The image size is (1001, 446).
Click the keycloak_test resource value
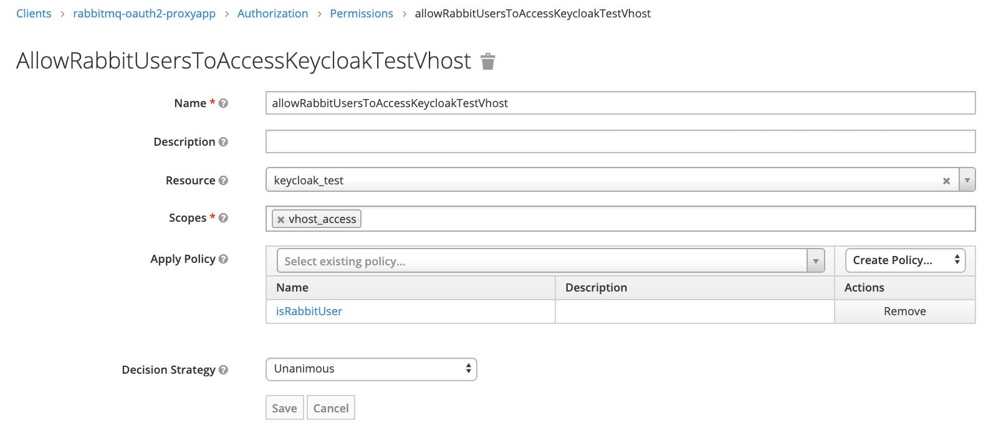[309, 181]
